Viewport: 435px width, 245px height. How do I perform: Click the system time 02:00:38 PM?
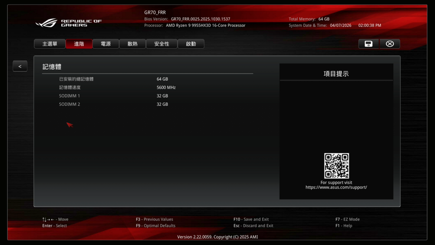[370, 25]
